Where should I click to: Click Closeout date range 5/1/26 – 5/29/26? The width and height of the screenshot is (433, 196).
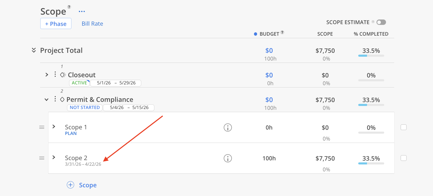point(116,83)
